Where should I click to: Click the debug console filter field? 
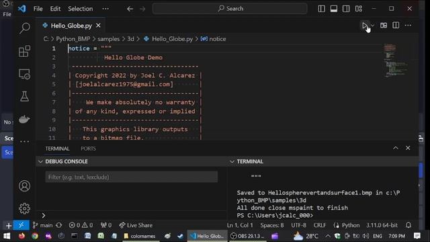pos(132,177)
